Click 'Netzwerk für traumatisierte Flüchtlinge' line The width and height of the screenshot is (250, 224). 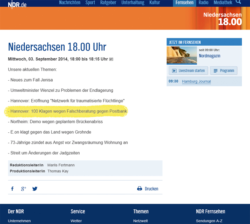[x=66, y=101]
